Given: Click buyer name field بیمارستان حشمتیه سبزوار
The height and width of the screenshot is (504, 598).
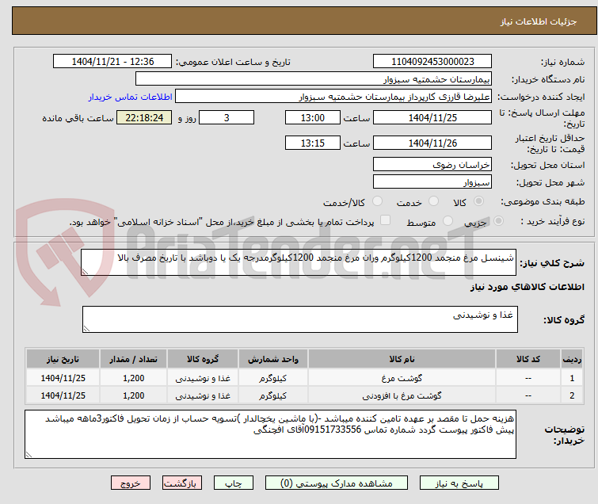Looking at the screenshot, I should coord(314,79).
